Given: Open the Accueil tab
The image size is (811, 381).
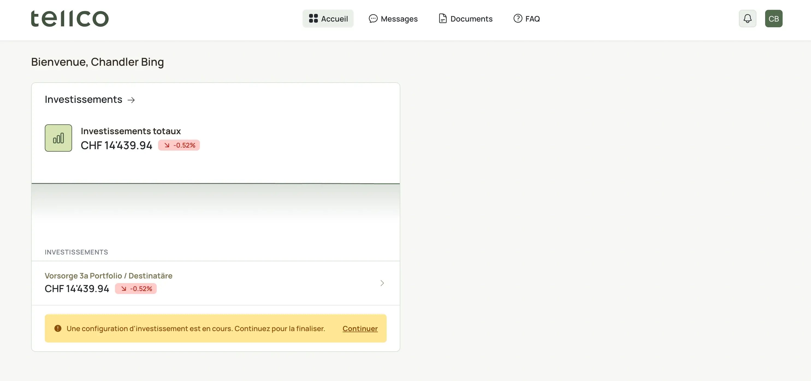Looking at the screenshot, I should pyautogui.click(x=328, y=19).
